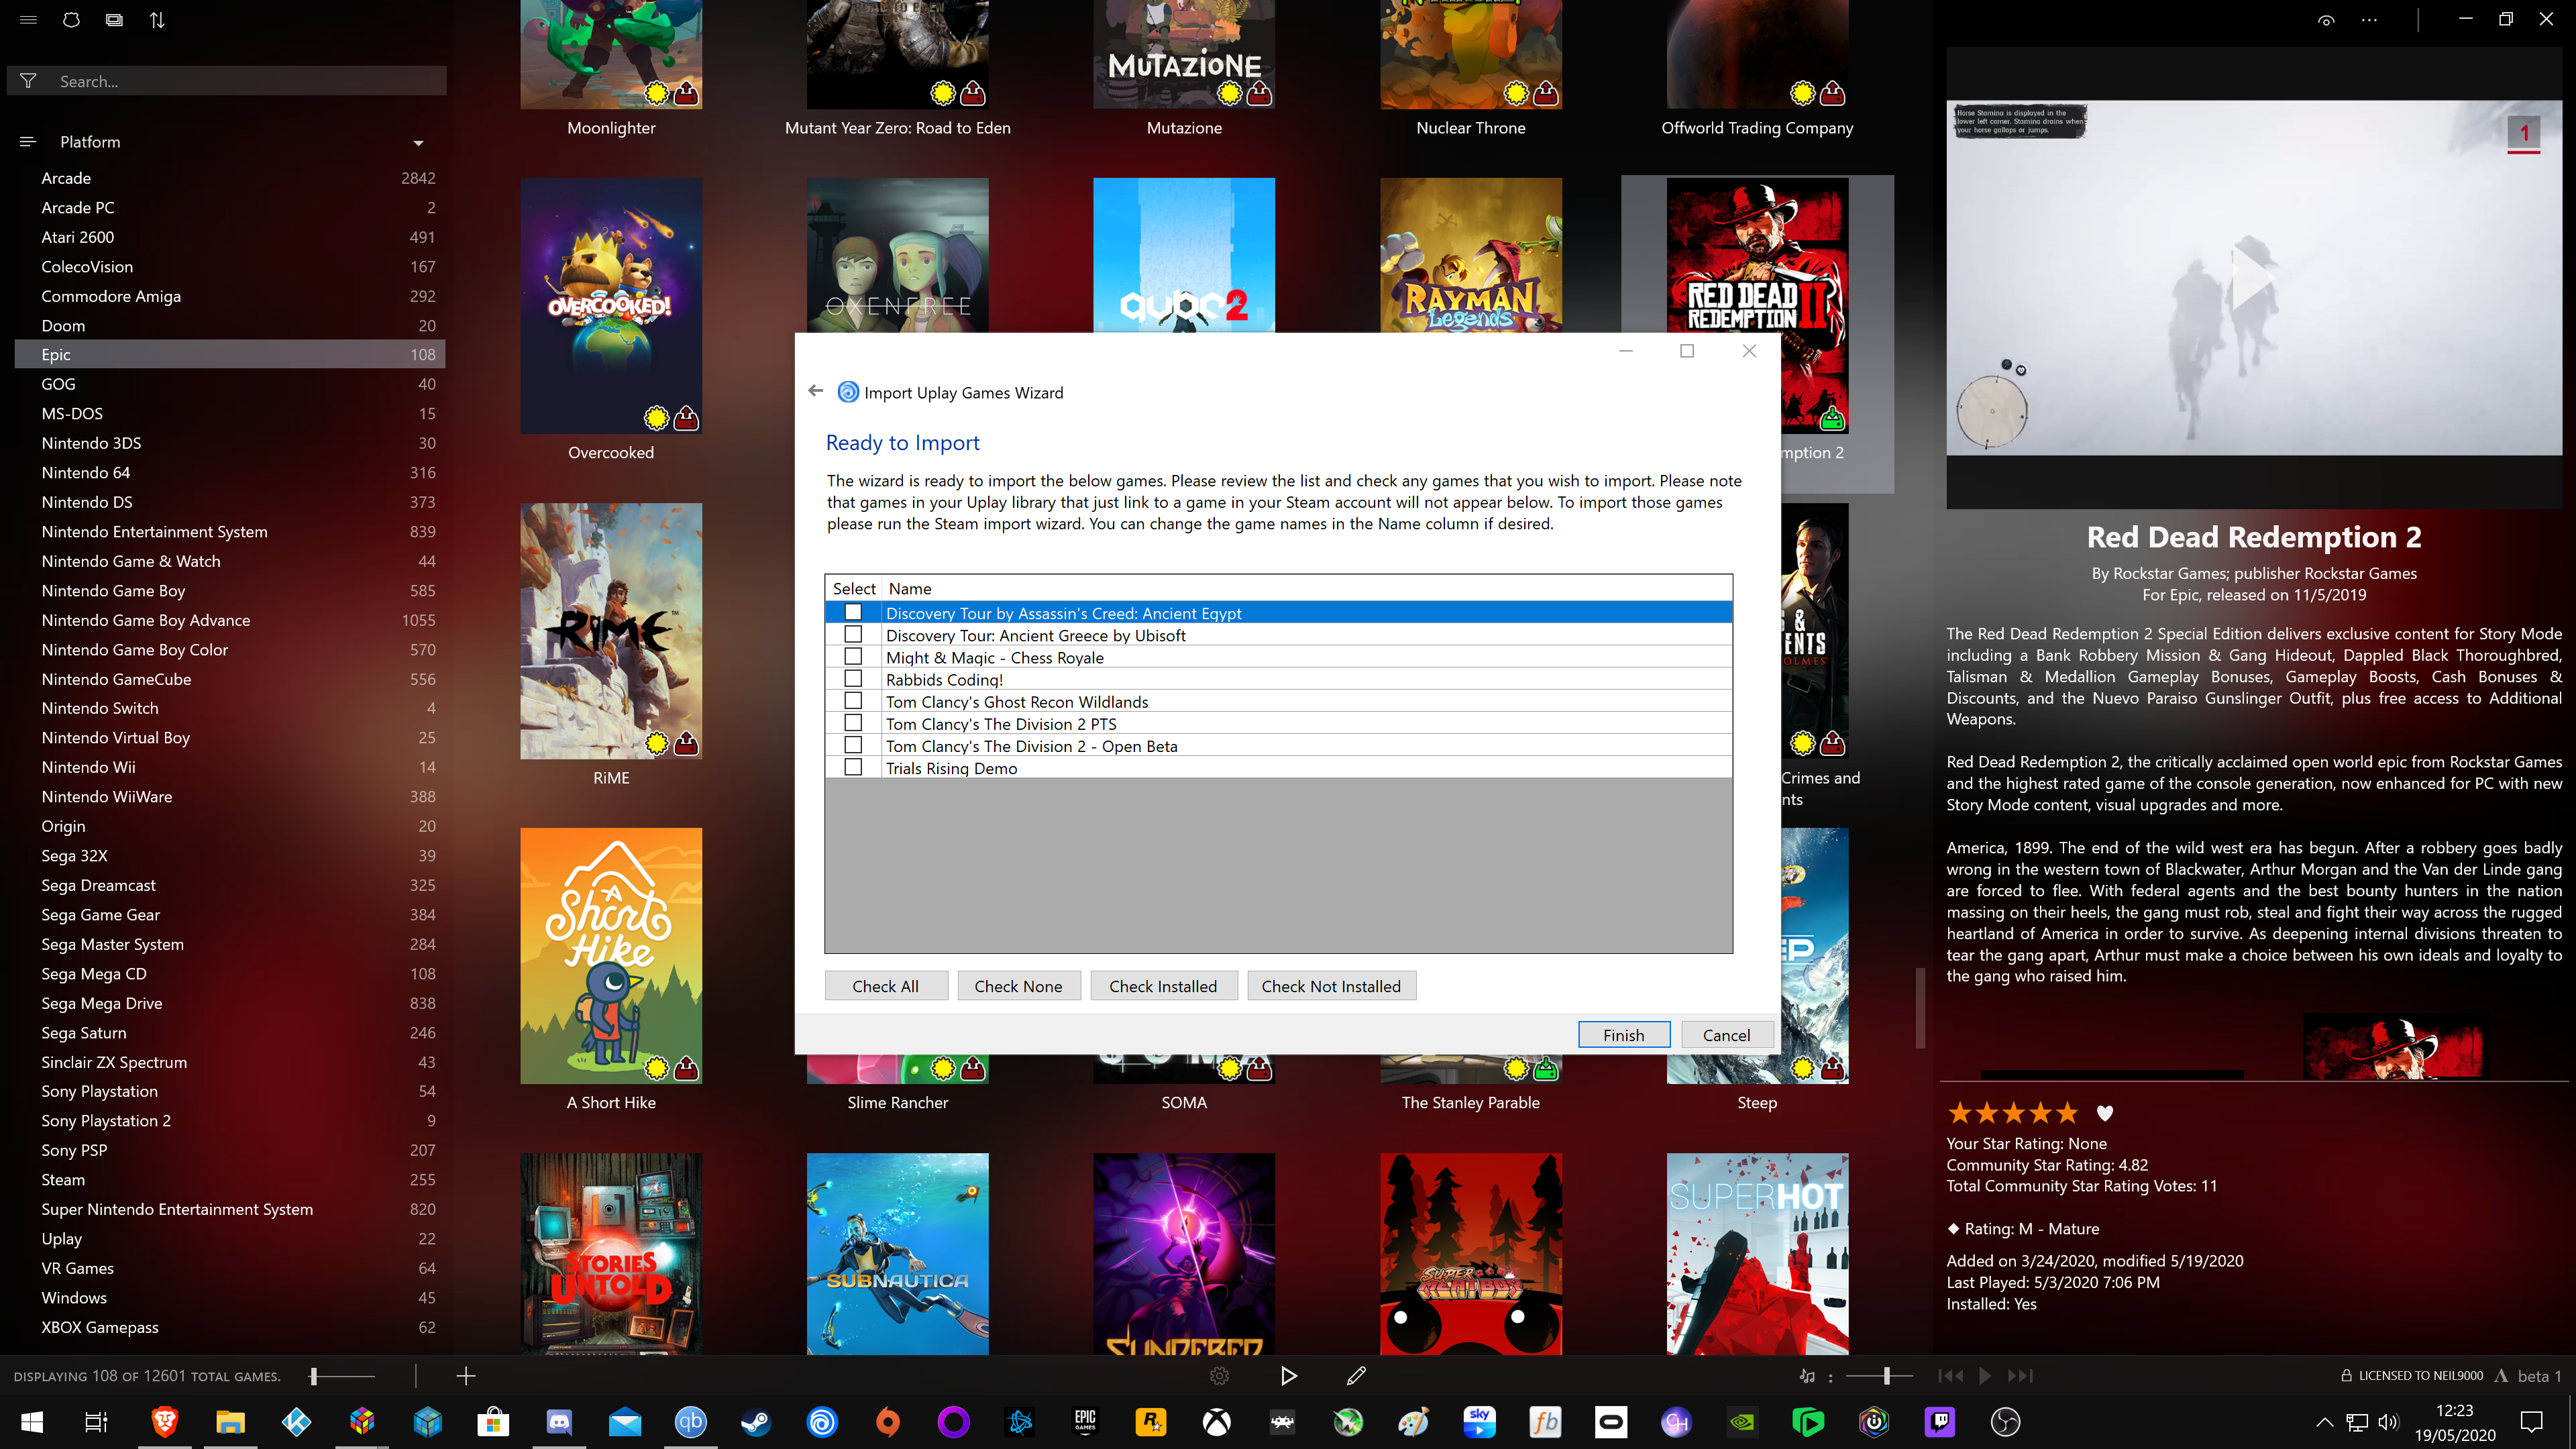
Task: Select the Overcooked game box
Action: 611,305
